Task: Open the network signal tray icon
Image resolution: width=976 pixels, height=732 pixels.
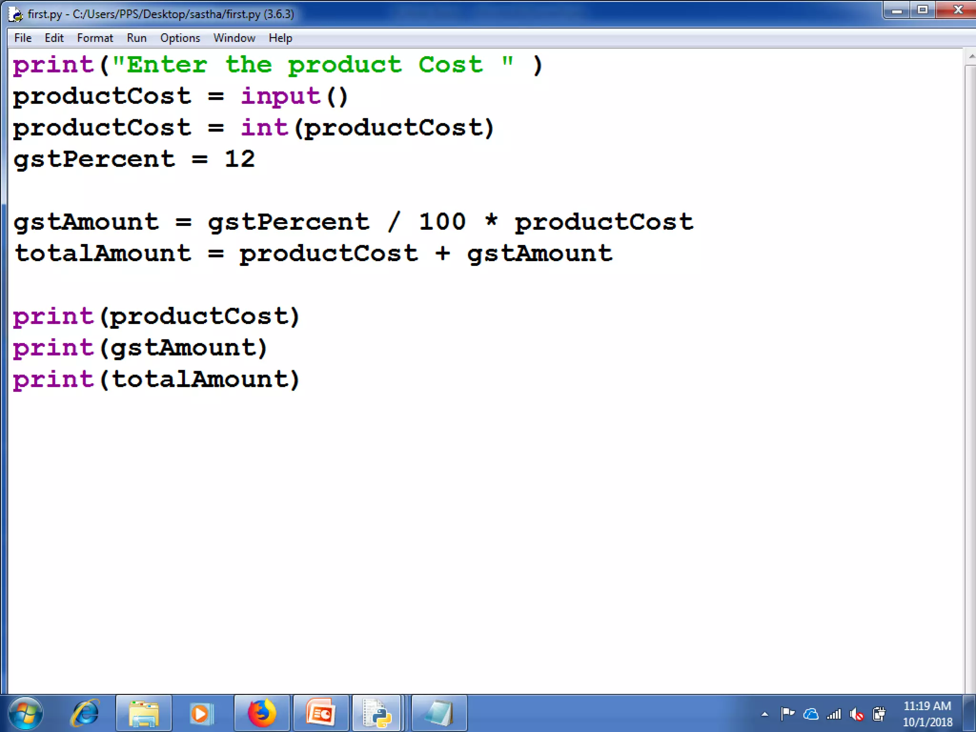Action: click(x=834, y=714)
